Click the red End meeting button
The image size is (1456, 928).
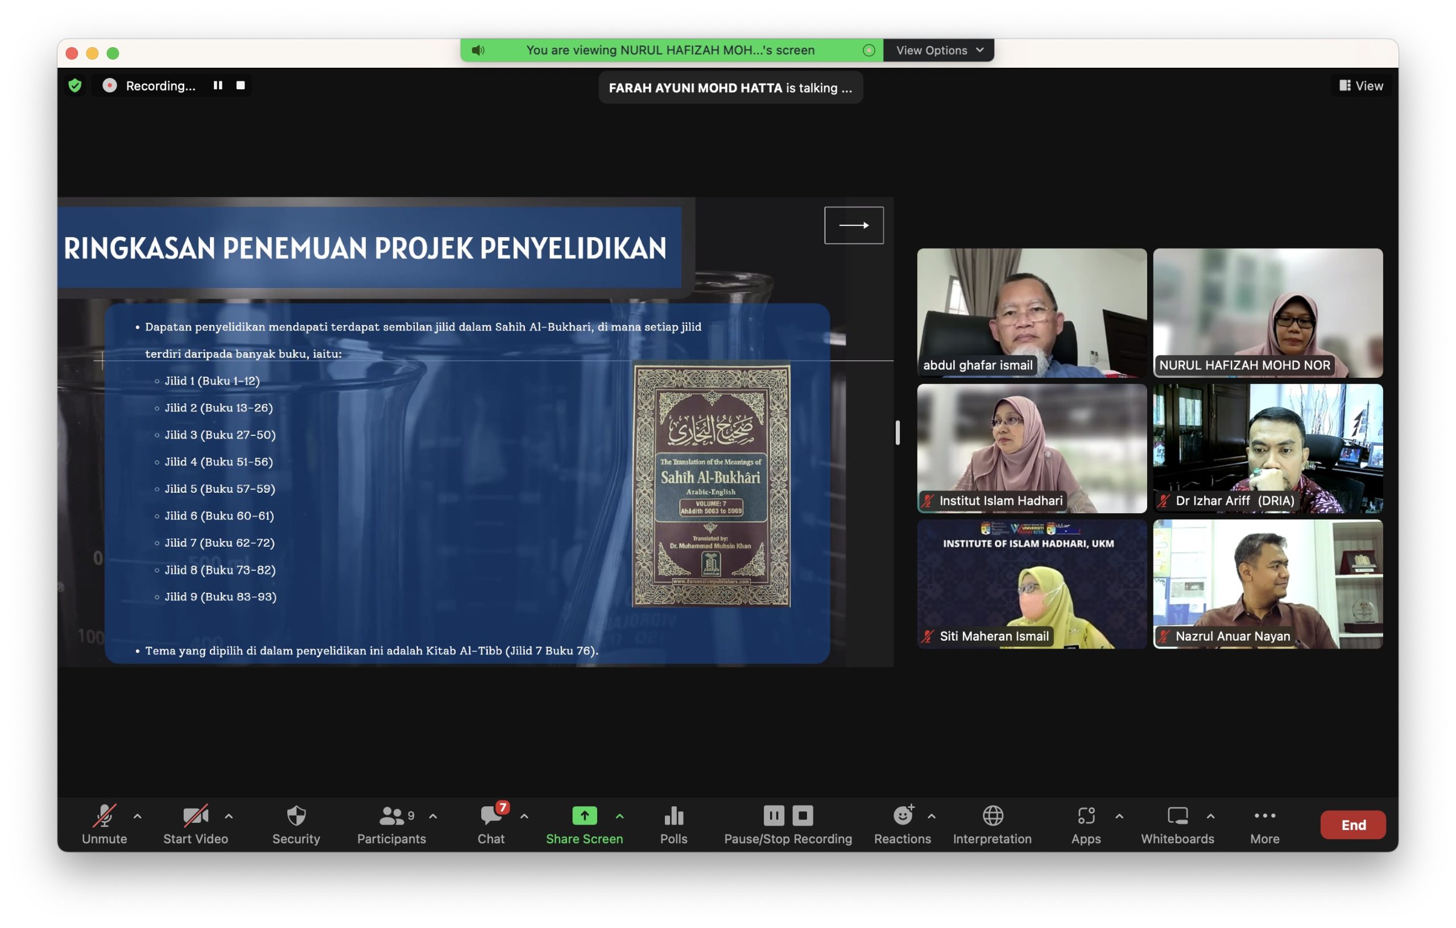click(x=1352, y=824)
